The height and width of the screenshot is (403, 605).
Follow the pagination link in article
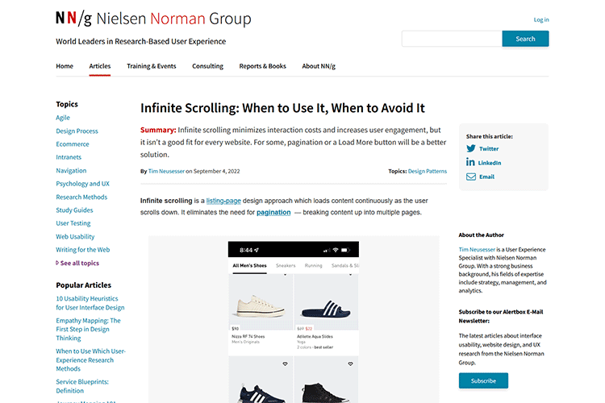(273, 212)
